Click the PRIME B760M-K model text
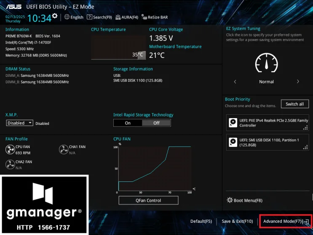This screenshot has width=313, height=235. coord(19,36)
